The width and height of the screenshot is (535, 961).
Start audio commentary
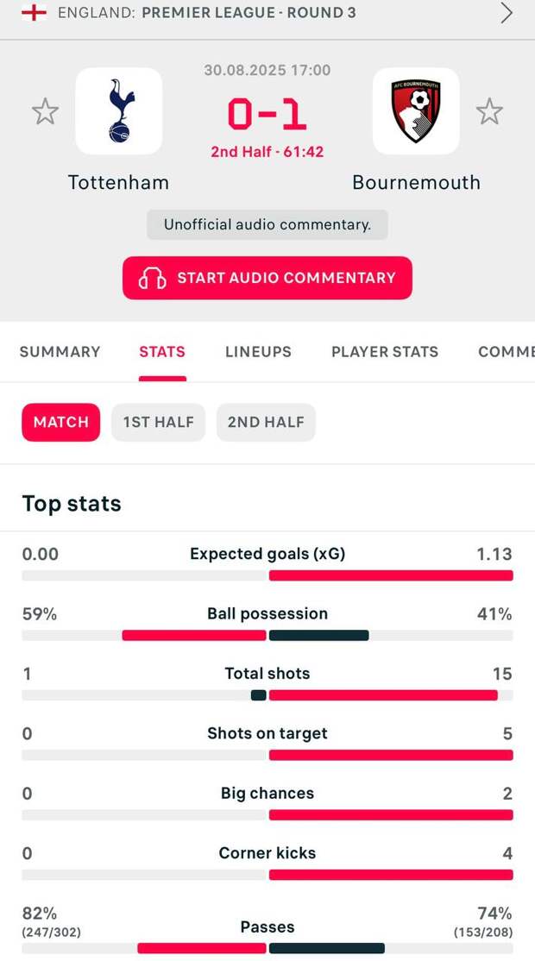(x=267, y=279)
